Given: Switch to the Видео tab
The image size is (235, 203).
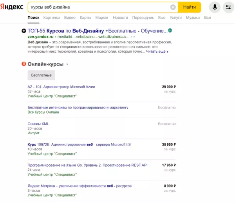Looking at the screenshot, I should pyautogui.click(x=70, y=18).
